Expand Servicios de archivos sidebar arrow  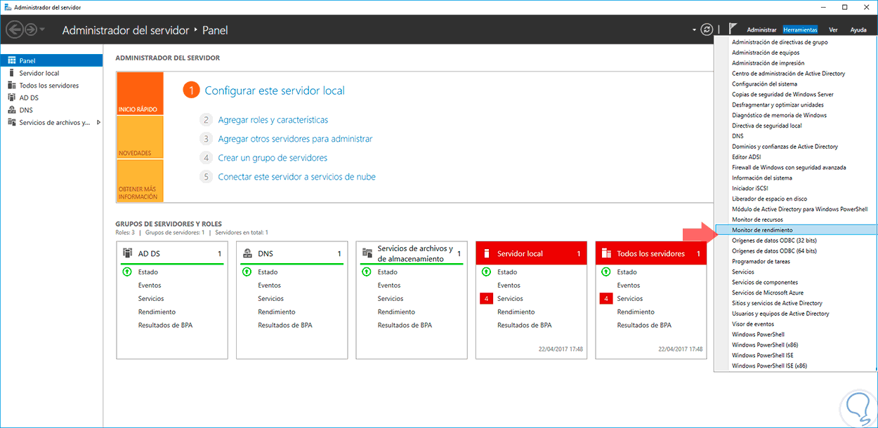click(98, 122)
